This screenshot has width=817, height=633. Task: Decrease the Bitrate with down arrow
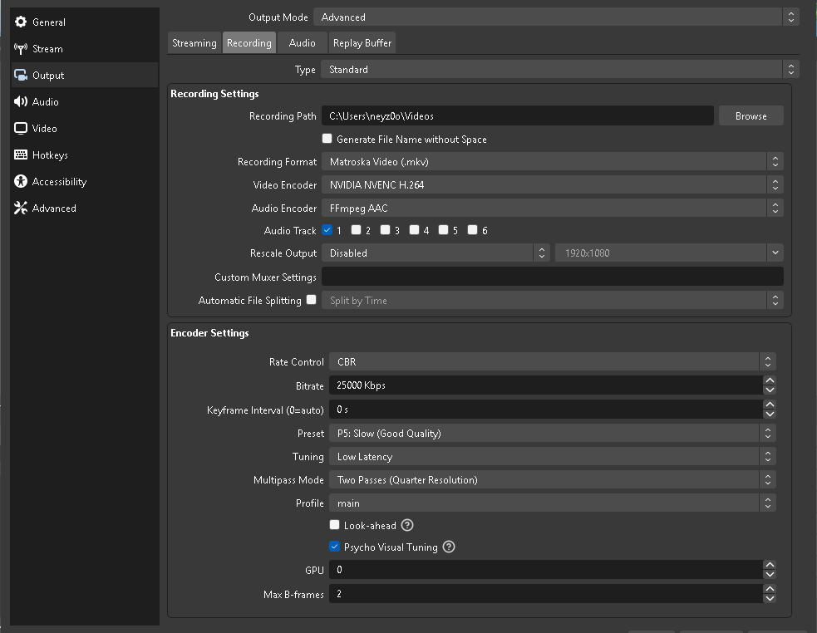770,390
